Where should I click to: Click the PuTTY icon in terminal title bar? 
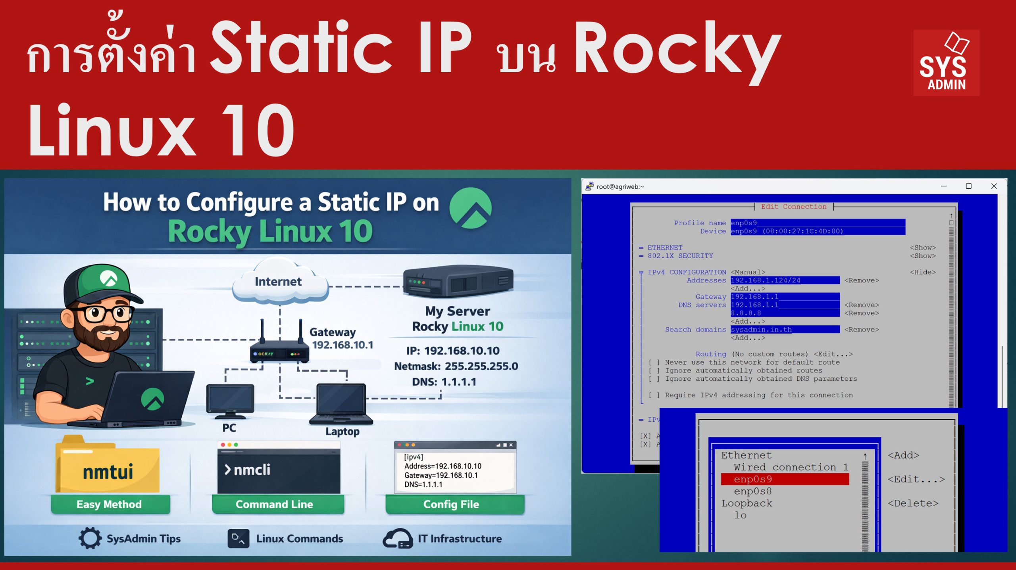589,186
